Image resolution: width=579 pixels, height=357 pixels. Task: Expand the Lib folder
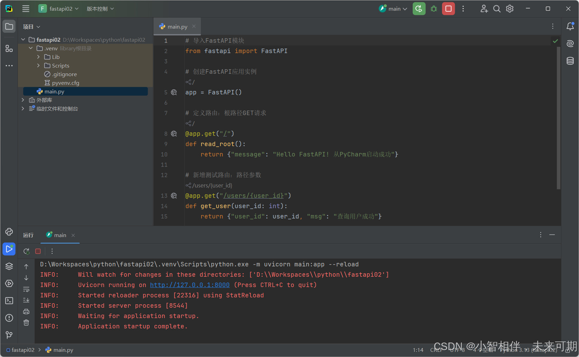click(x=38, y=57)
